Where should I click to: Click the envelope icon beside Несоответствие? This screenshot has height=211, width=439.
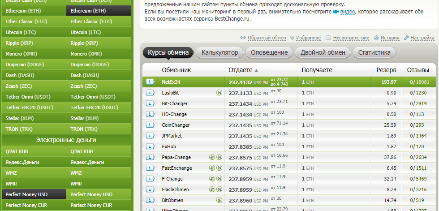click(x=328, y=38)
